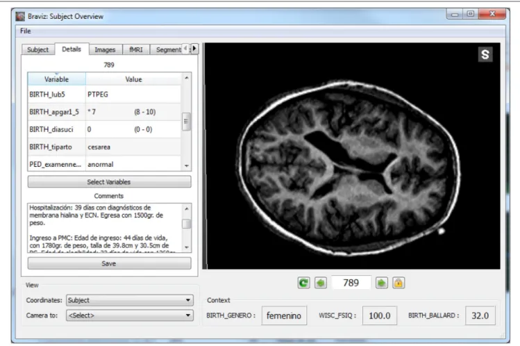The height and width of the screenshot is (346, 520).
Task: Click the Save button
Action: pos(109,263)
